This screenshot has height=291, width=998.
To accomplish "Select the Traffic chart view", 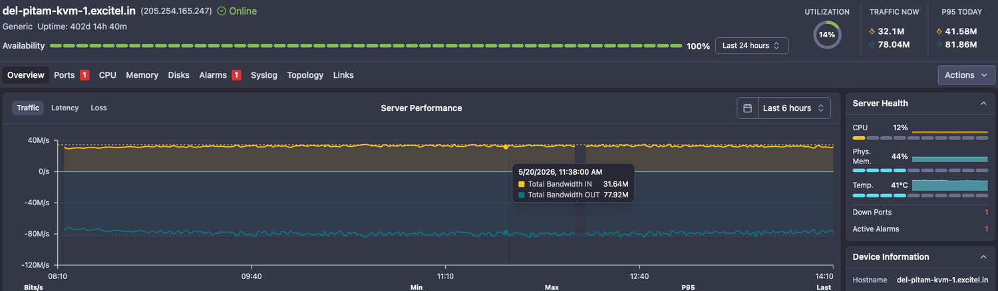I will click(x=28, y=108).
